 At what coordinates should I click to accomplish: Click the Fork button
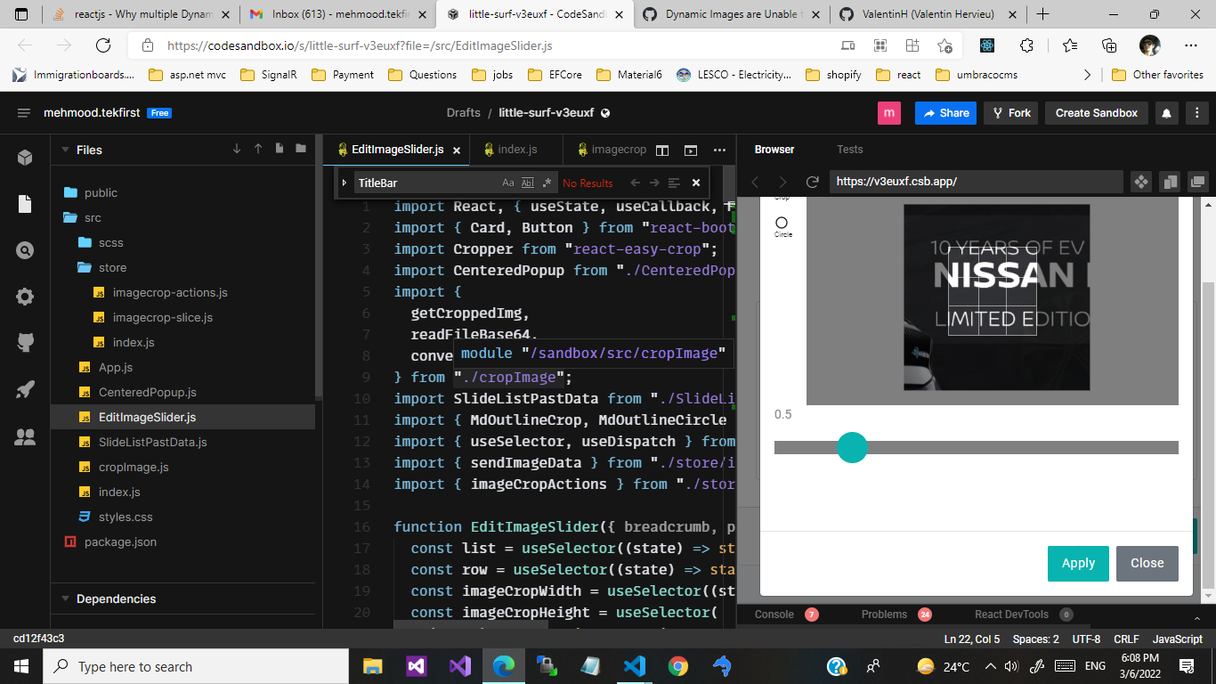coord(1010,113)
